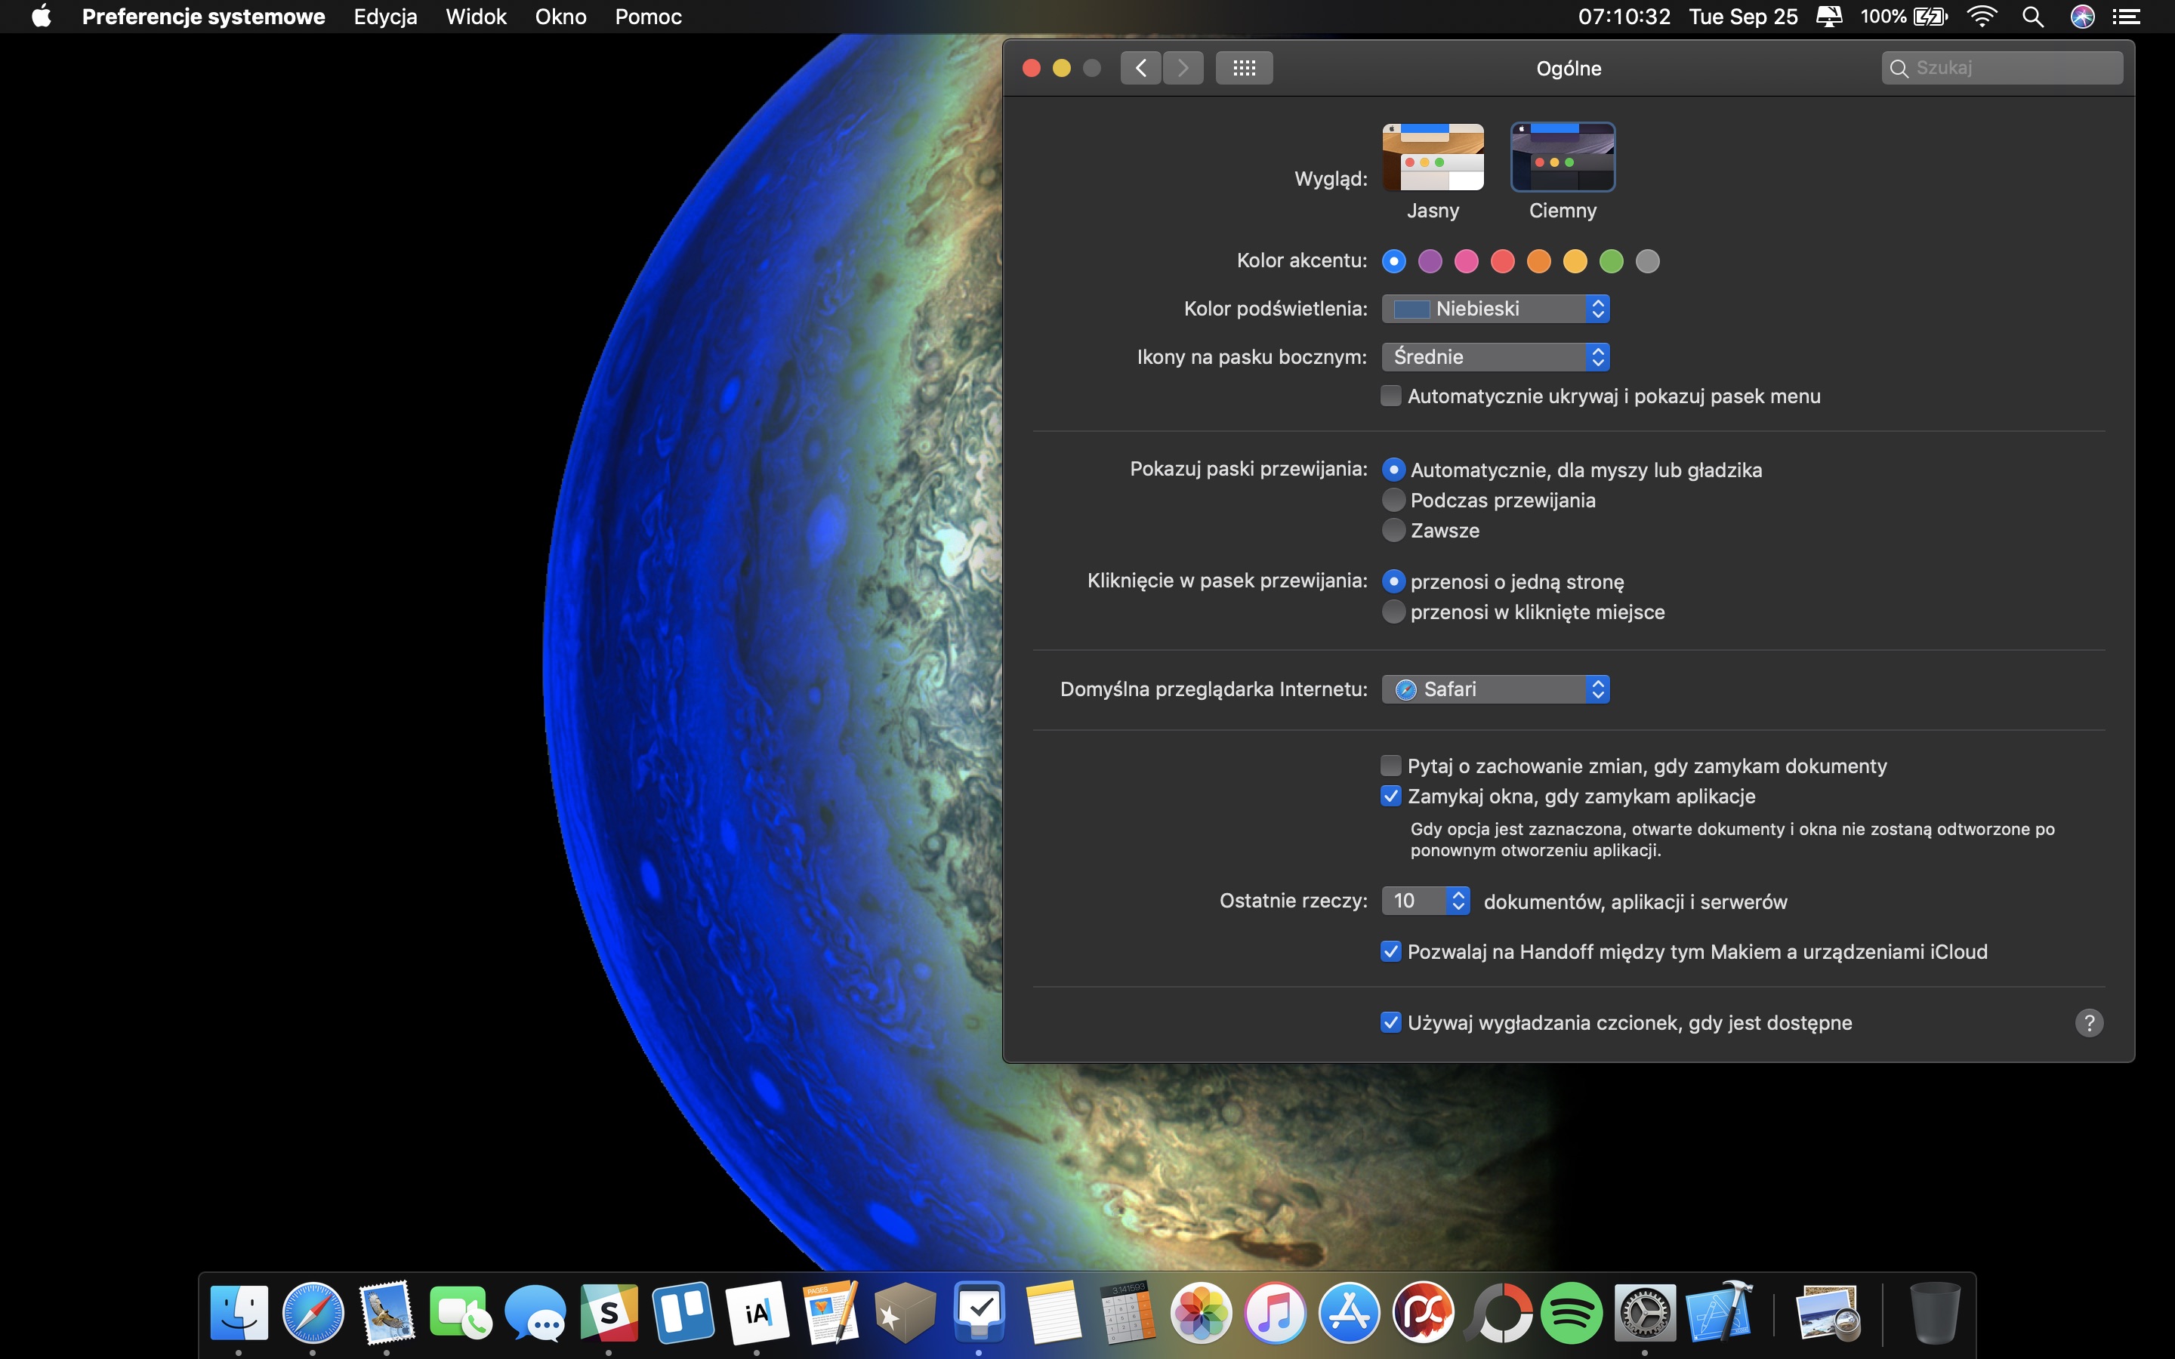Click the Szukaj search field
The height and width of the screenshot is (1359, 2175).
pos(2003,67)
